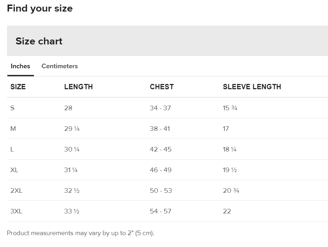328x247 pixels.
Task: Click the Find your size title
Action: pyautogui.click(x=40, y=8)
